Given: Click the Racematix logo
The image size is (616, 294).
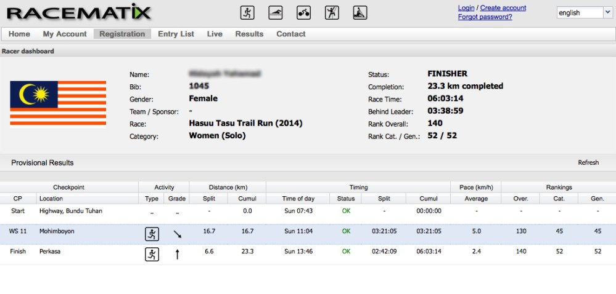Looking at the screenshot, I should click(x=78, y=12).
